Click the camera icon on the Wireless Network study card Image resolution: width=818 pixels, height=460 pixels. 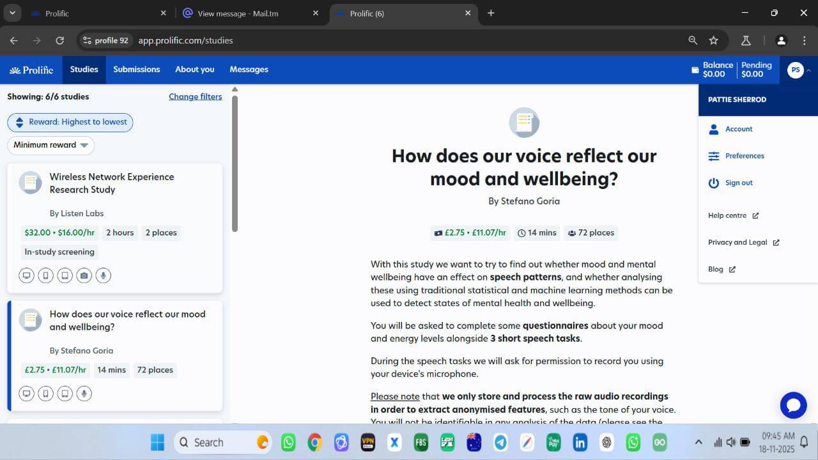(84, 276)
